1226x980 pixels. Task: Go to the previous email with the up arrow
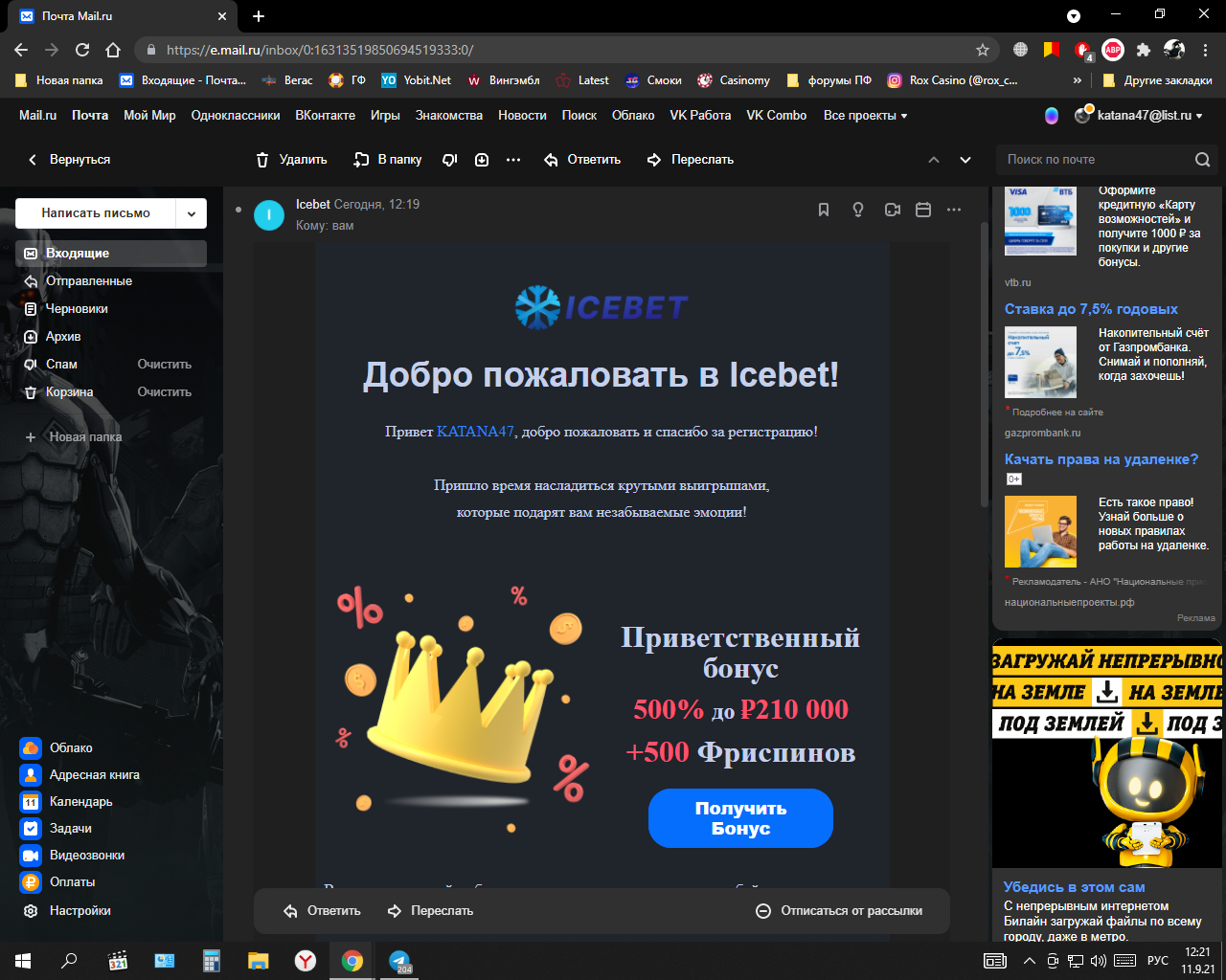click(934, 160)
